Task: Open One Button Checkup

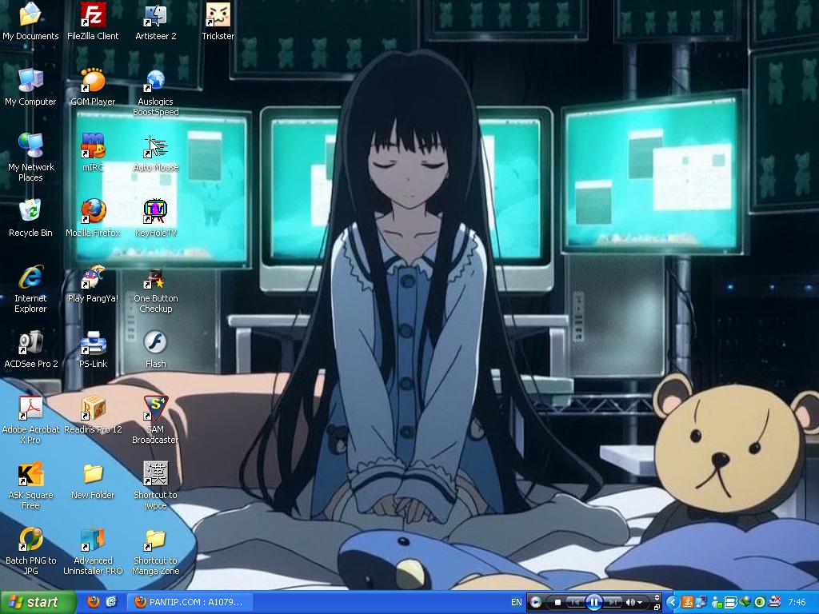Action: coord(156,289)
